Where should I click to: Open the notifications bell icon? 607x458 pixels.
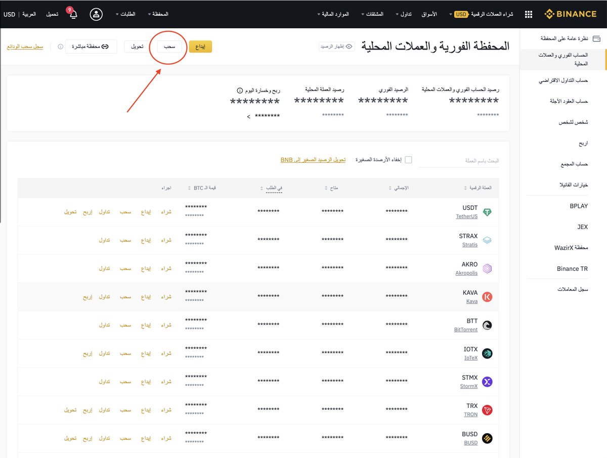click(x=73, y=14)
